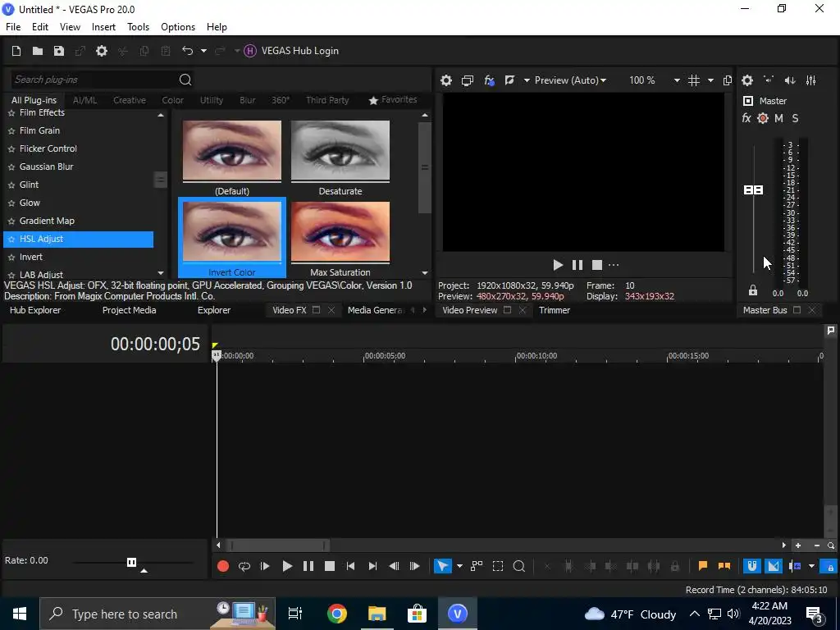The height and width of the screenshot is (630, 840).
Task: Open Video Output FX in preview toolbar
Action: [489, 80]
